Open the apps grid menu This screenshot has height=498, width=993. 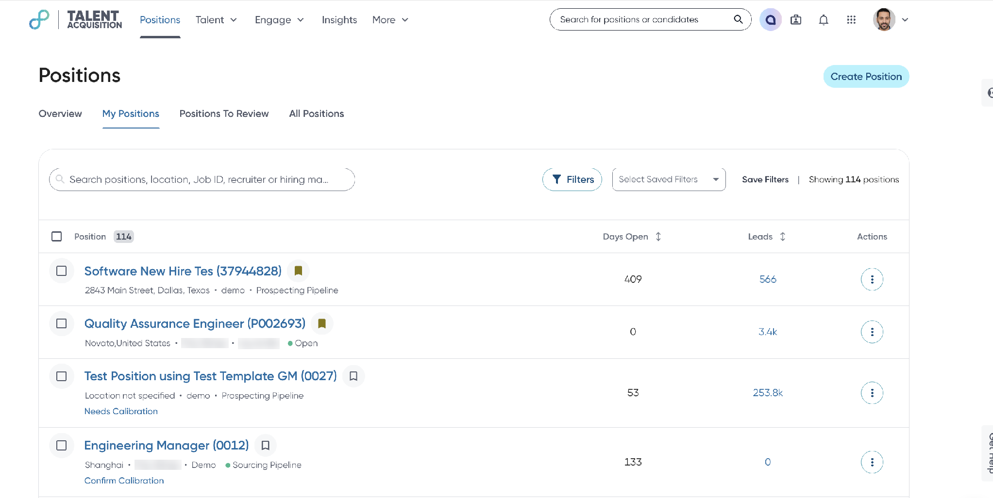(851, 20)
